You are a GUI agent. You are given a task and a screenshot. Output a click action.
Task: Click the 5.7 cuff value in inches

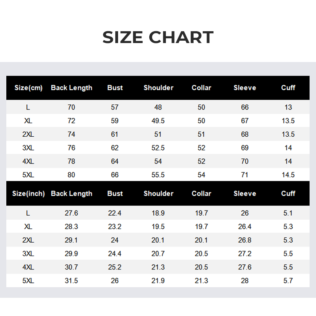[288, 281]
